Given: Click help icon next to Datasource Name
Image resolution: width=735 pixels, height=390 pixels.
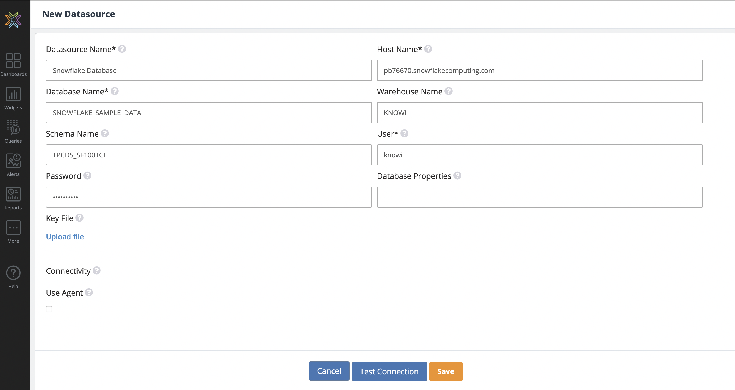Looking at the screenshot, I should [x=122, y=49].
